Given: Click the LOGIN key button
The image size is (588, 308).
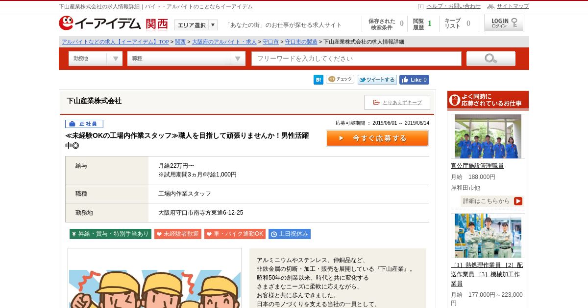Looking at the screenshot, I should [504, 23].
